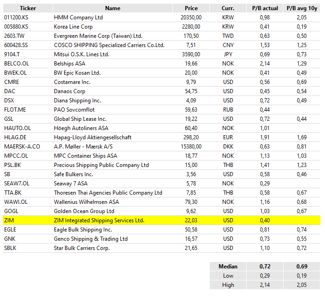Select ticker cell 005880.KS
Viewport: 325px width, 297px height.
28,27
